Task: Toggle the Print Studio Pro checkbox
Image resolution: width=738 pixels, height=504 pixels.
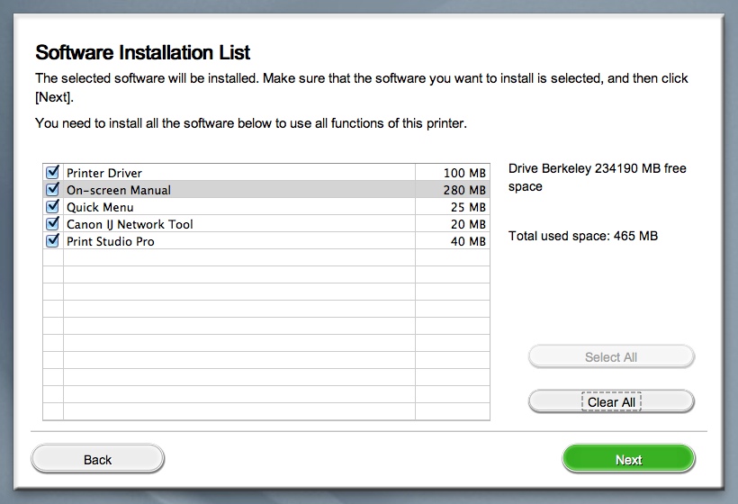Action: click(x=52, y=241)
